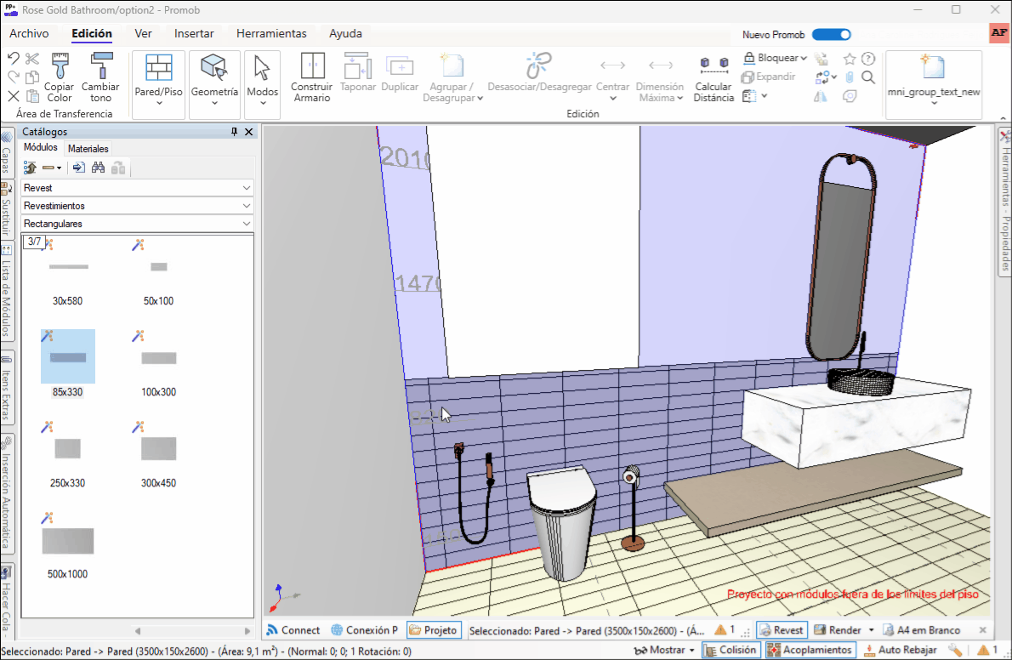Open the Ayuda ribbon tab

click(x=346, y=33)
